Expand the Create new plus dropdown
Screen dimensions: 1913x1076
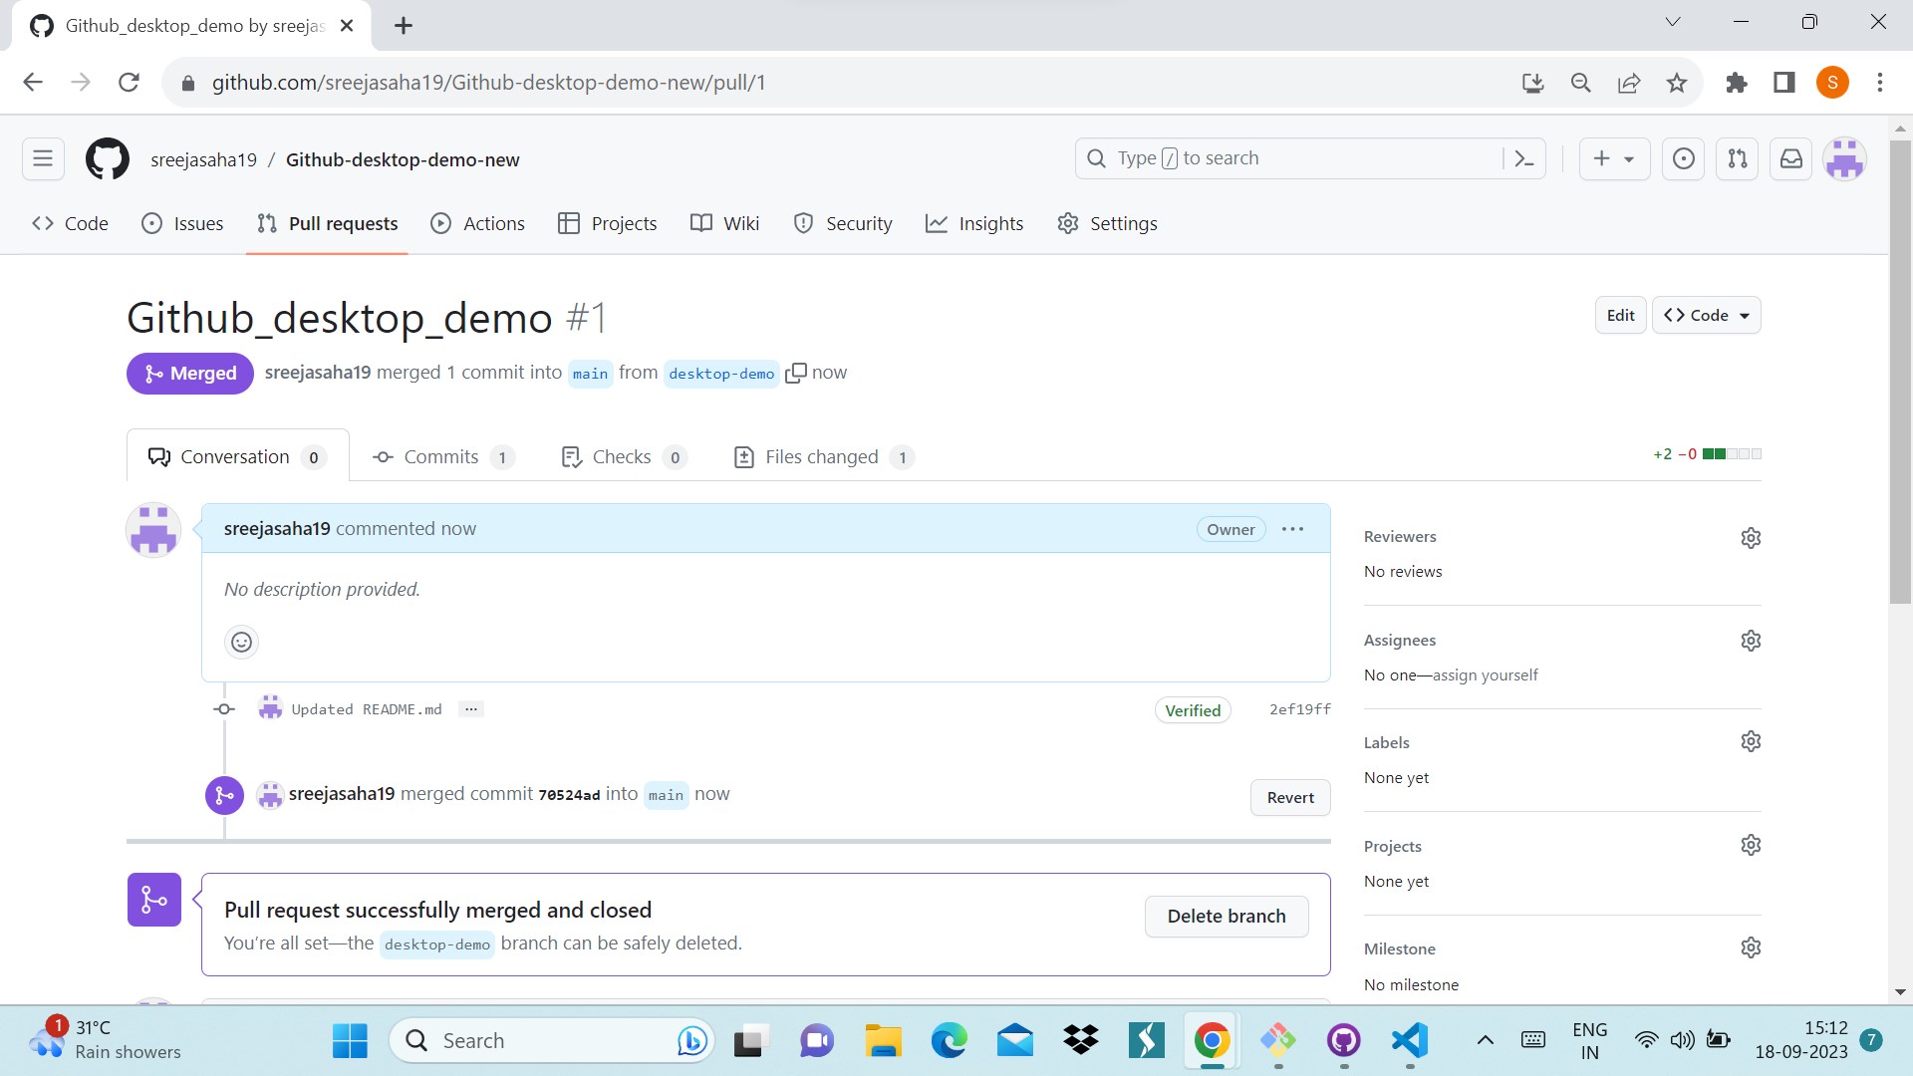(x=1614, y=158)
